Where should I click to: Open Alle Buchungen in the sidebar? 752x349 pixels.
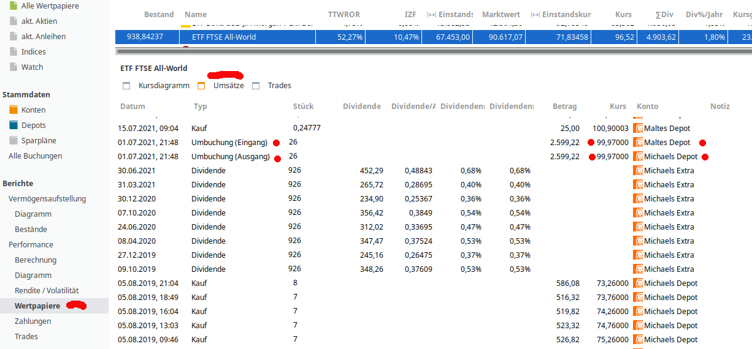35,156
